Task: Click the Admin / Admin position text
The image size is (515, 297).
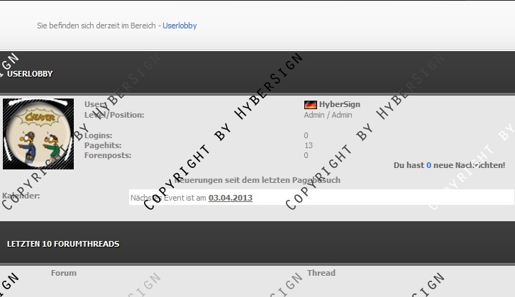Action: (x=328, y=115)
